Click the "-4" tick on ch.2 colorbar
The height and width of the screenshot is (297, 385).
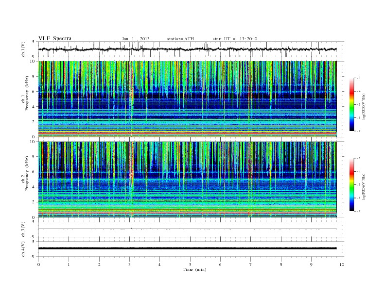pos(358,171)
